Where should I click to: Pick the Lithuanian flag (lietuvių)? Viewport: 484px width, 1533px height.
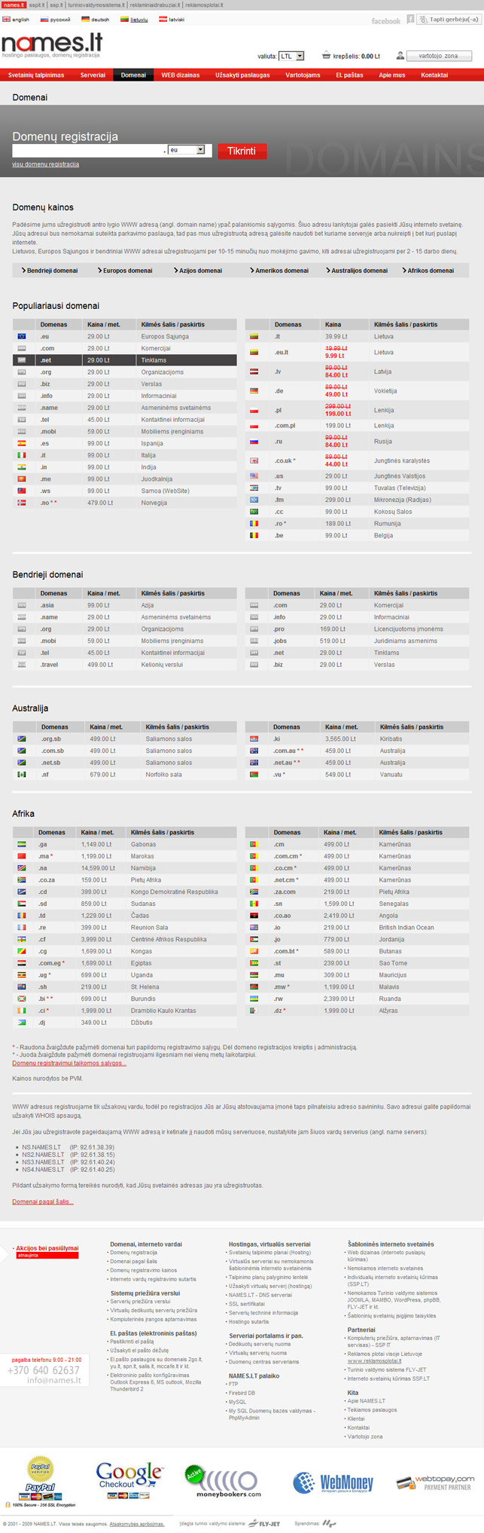[125, 20]
